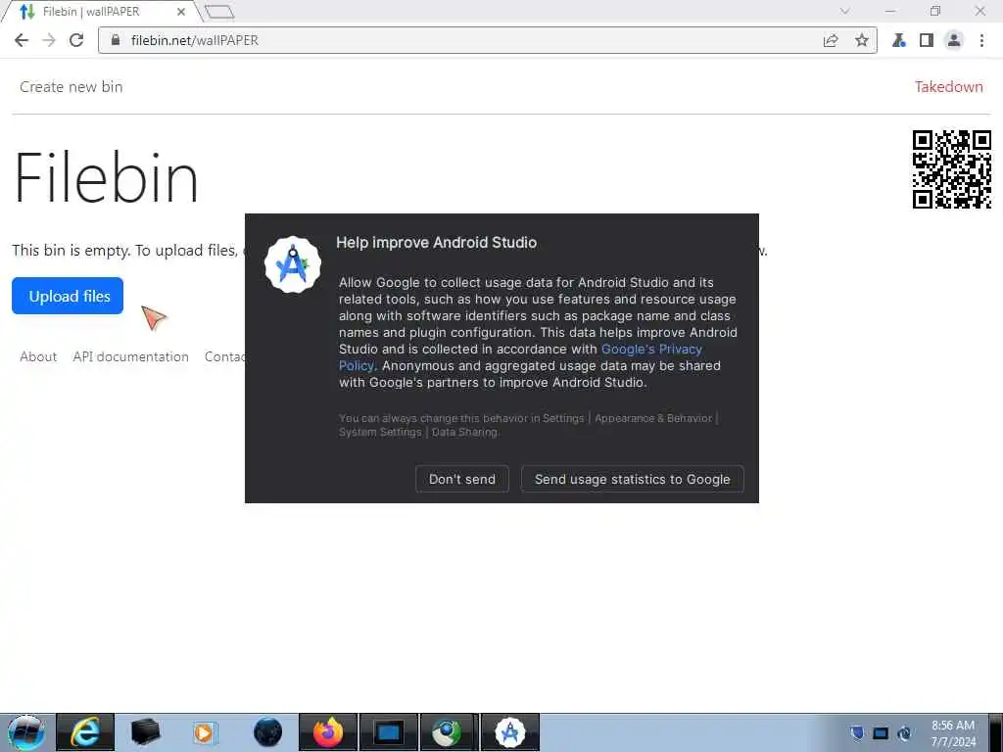The image size is (1003, 752).
Task: Click the share page icon in address bar
Action: point(831,40)
